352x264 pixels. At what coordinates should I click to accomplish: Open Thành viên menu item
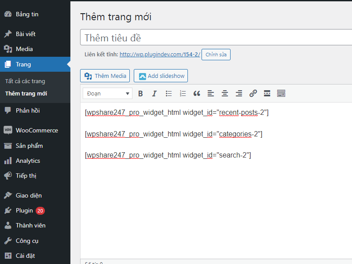tap(30, 225)
